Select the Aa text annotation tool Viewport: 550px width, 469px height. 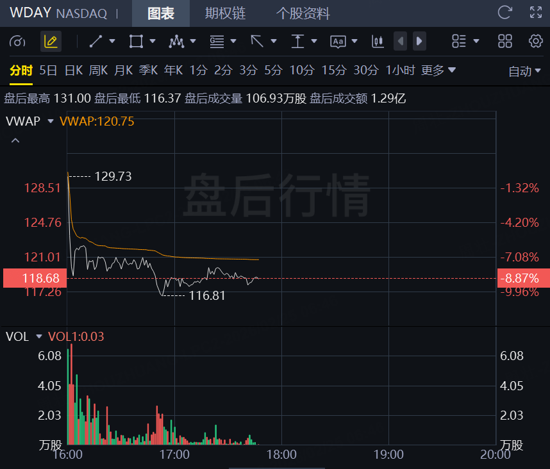click(338, 42)
